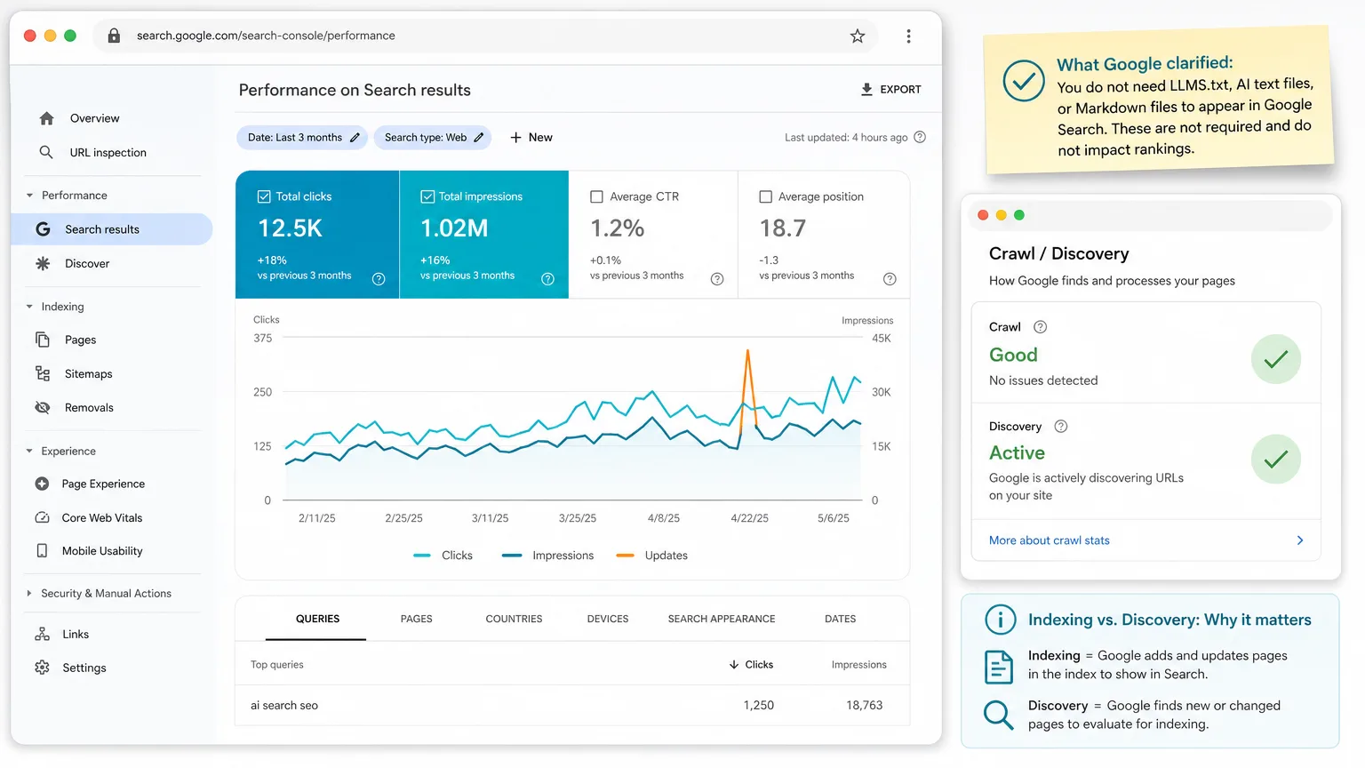Open the Date: Last 3 months filter chip
1365x768 pixels.
[x=302, y=138]
